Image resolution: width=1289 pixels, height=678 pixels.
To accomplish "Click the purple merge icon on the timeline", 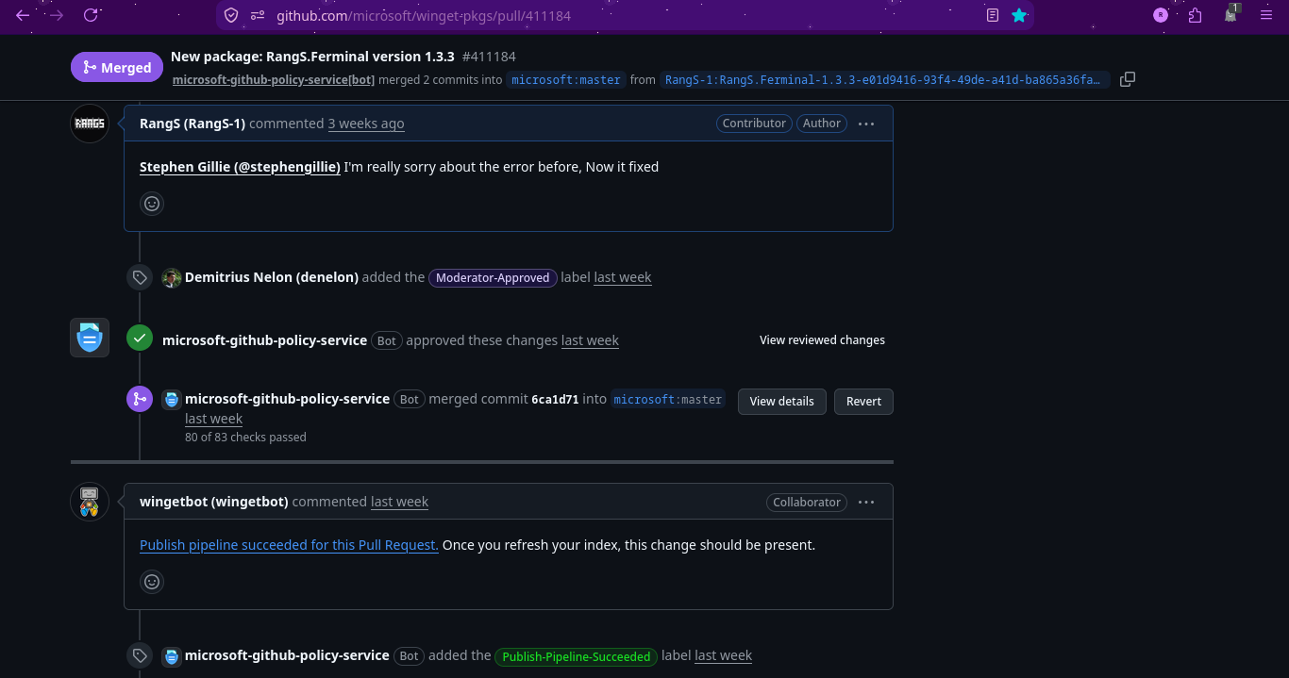I will pos(140,399).
